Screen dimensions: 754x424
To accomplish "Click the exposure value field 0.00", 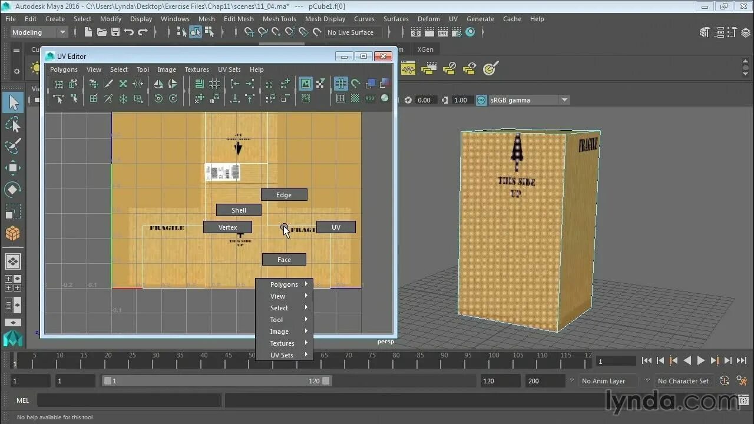I will pos(425,100).
